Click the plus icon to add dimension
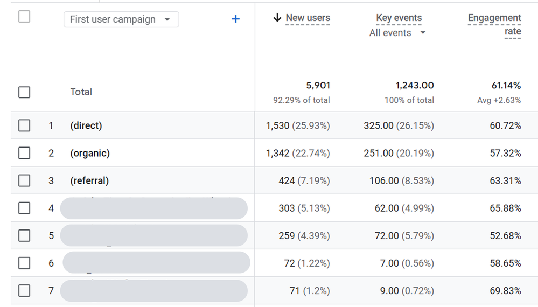 (235, 19)
